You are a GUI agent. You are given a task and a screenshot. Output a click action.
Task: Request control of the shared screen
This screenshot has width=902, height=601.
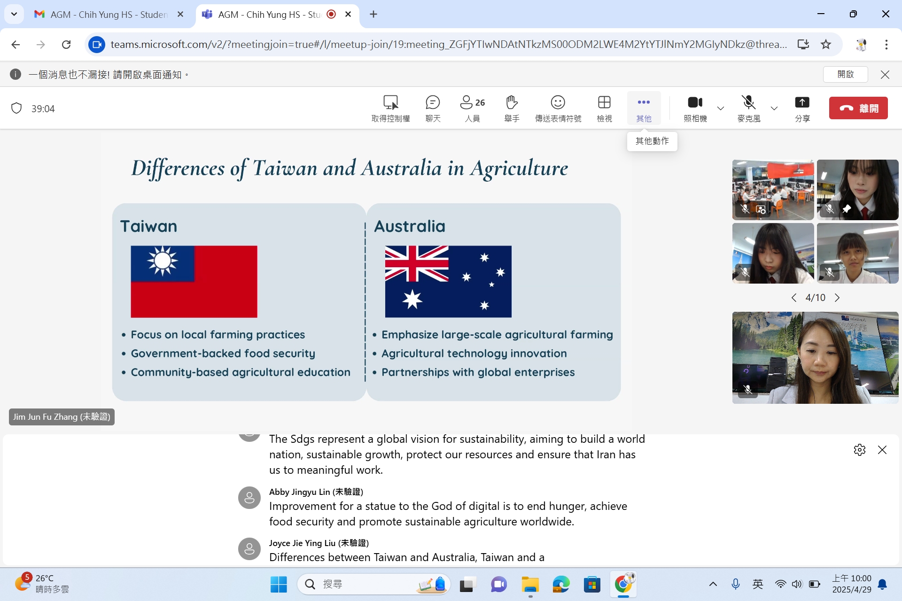390,108
